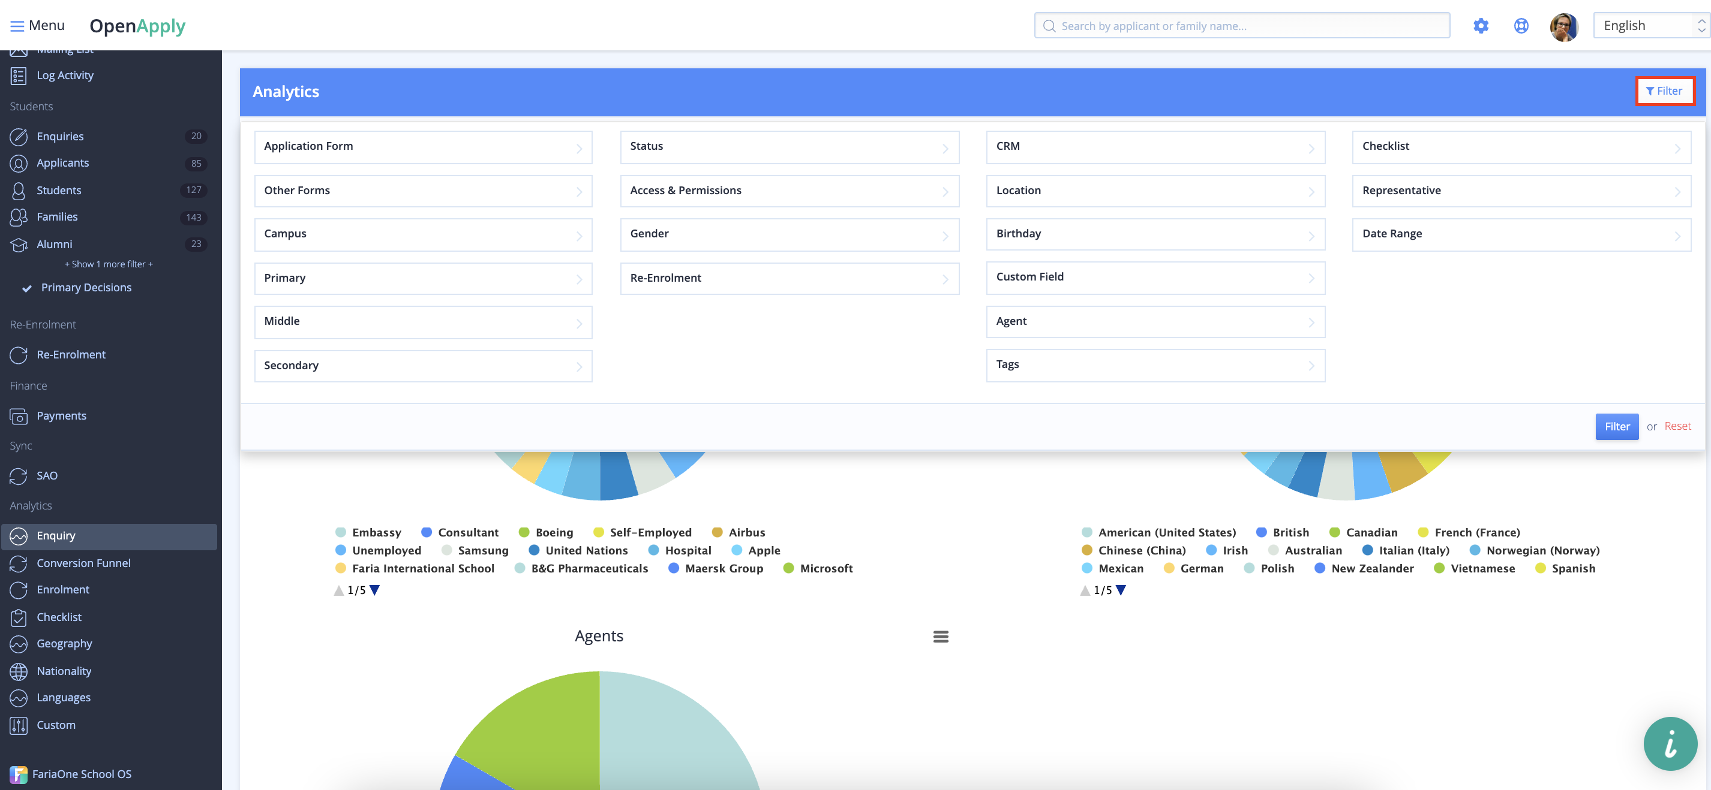Image resolution: width=1711 pixels, height=790 pixels.
Task: Expand the Application Form filter
Action: pyautogui.click(x=423, y=147)
